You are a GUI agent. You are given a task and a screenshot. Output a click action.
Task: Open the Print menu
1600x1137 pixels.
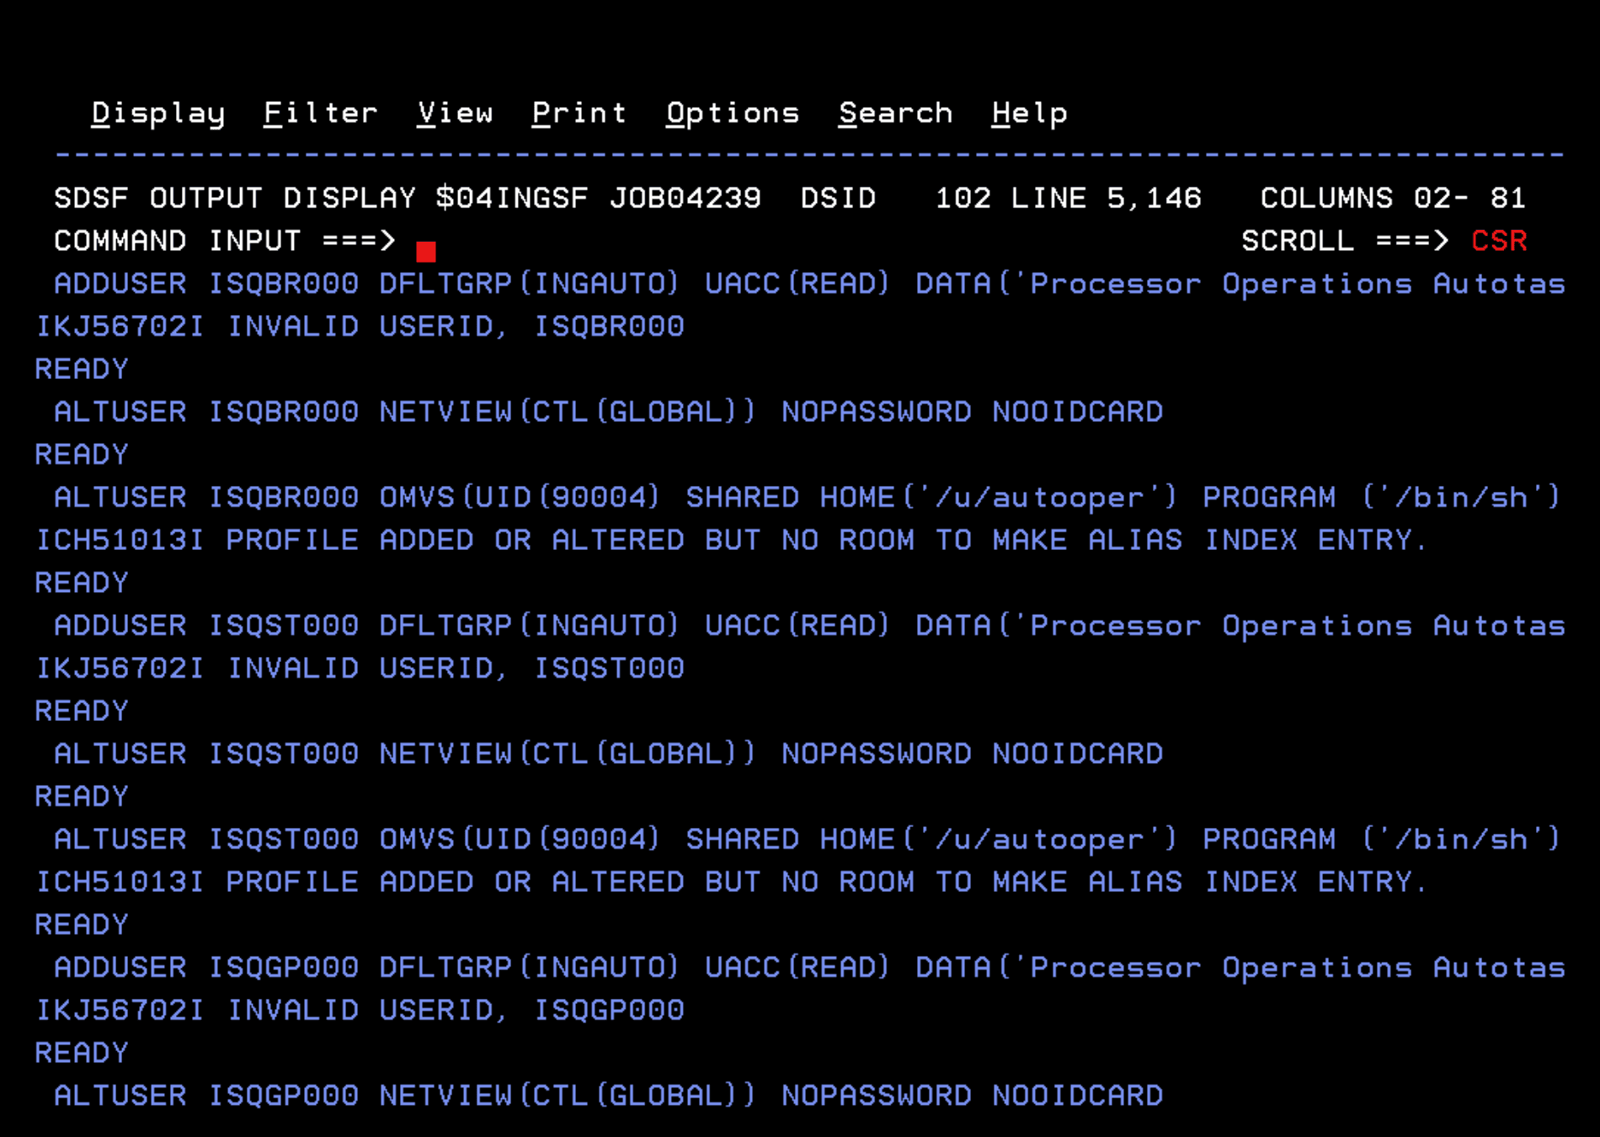tap(579, 113)
